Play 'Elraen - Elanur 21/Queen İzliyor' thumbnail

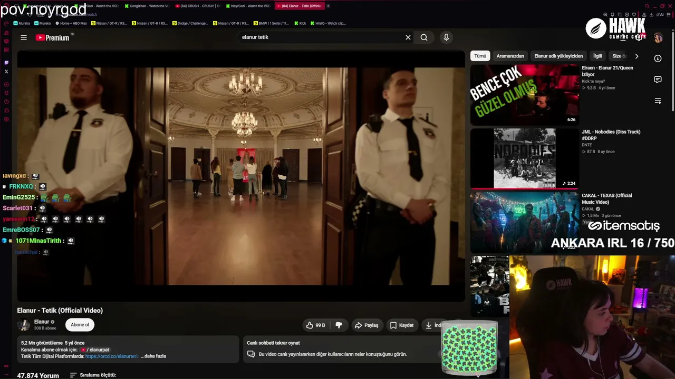pyautogui.click(x=525, y=95)
